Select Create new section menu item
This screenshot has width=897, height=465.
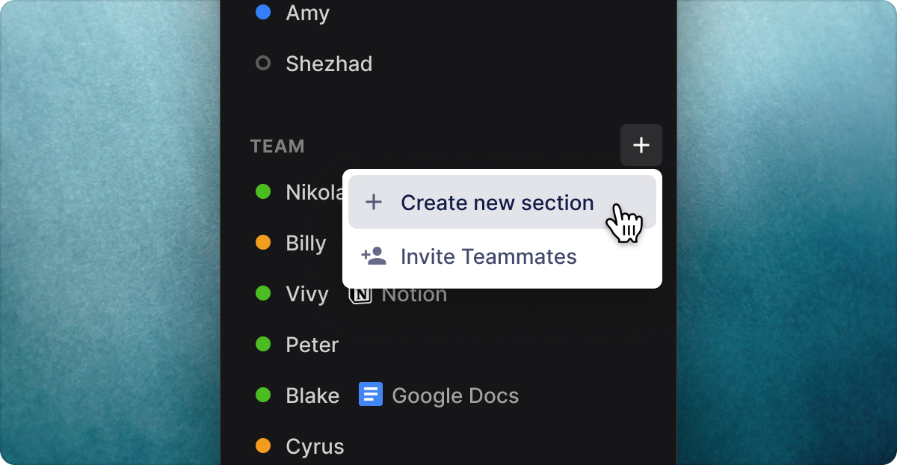pos(502,202)
